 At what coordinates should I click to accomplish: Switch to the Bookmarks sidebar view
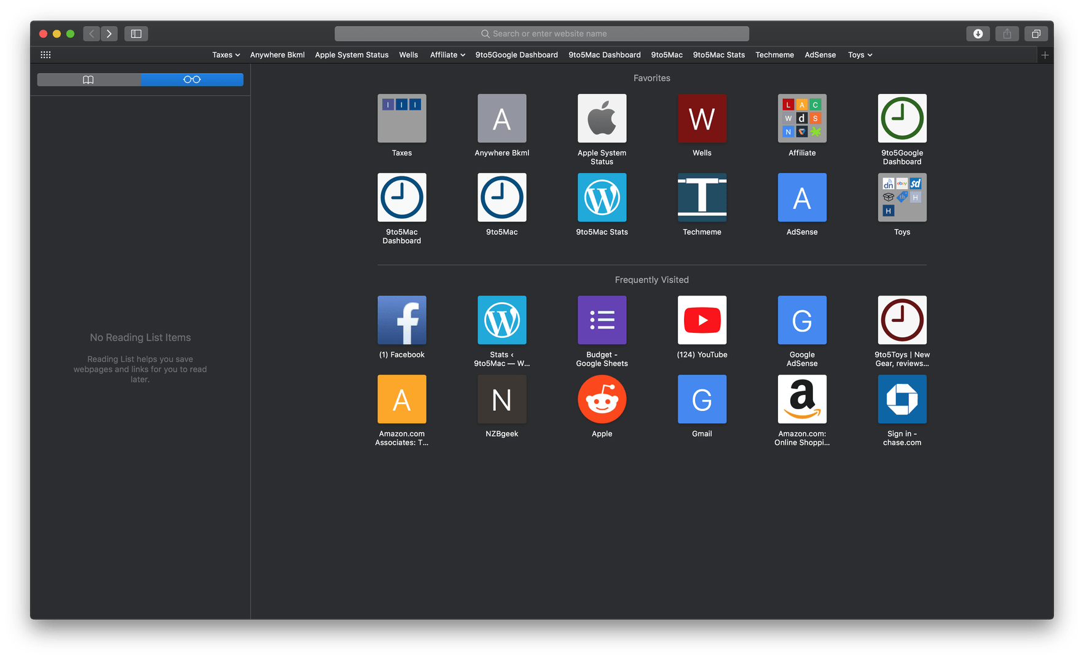pyautogui.click(x=88, y=79)
